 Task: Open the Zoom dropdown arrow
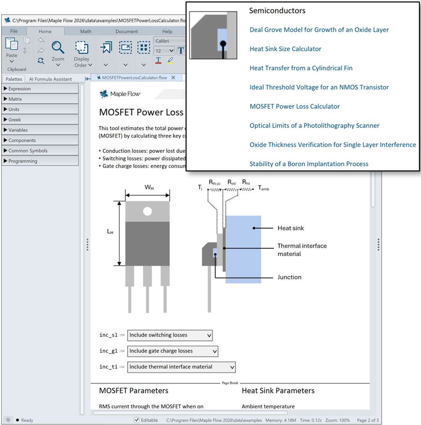pos(58,65)
